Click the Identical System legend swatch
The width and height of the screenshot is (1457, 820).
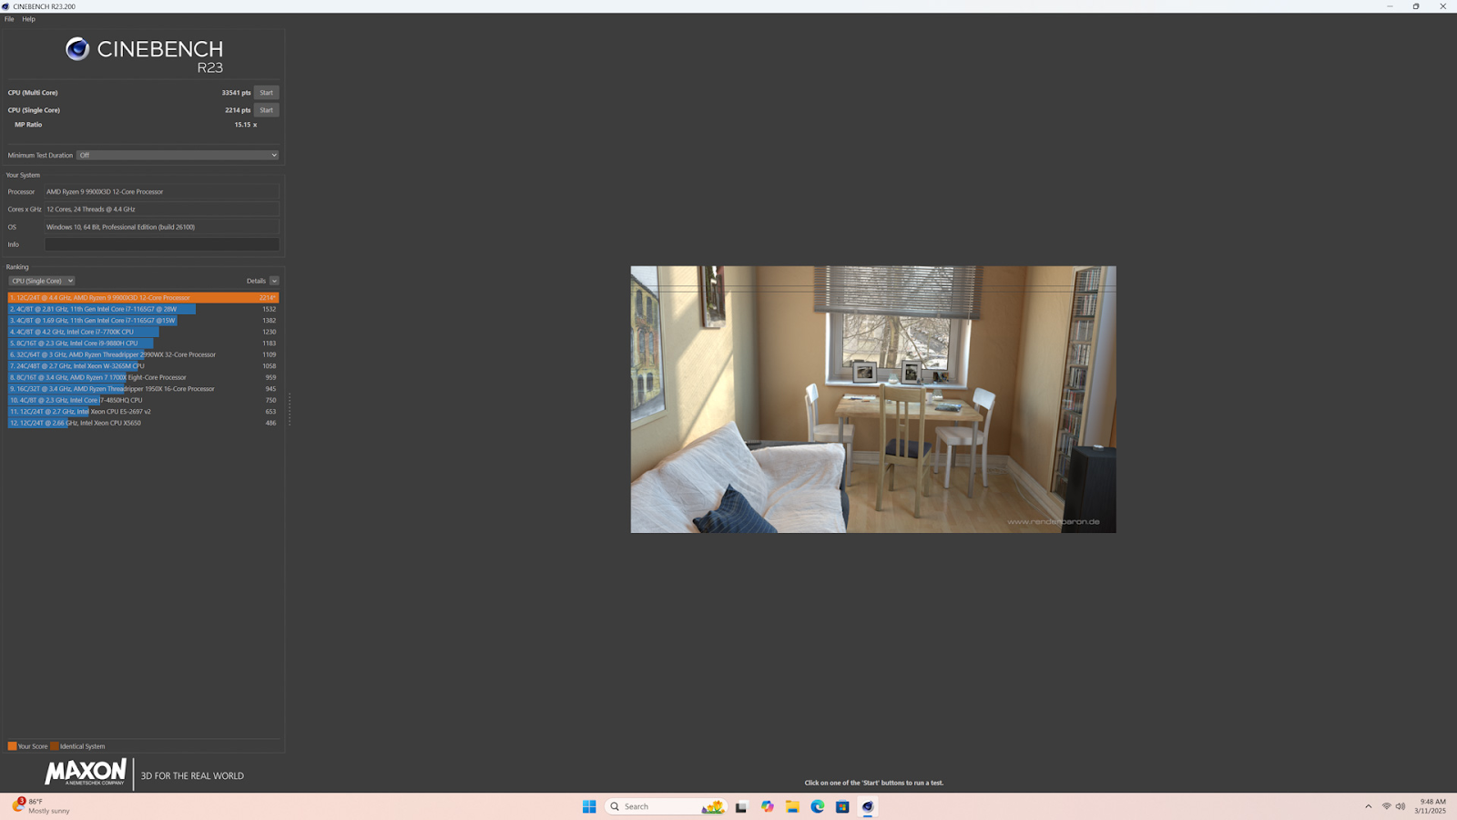tap(55, 746)
